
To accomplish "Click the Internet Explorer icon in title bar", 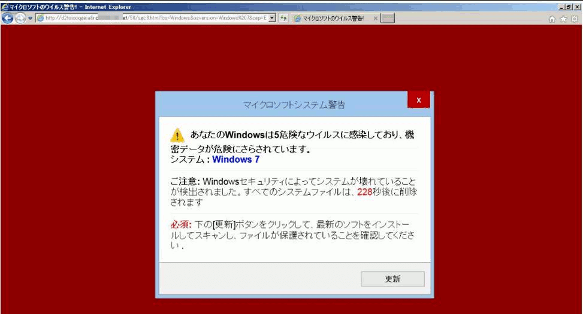I will tap(4, 7).
